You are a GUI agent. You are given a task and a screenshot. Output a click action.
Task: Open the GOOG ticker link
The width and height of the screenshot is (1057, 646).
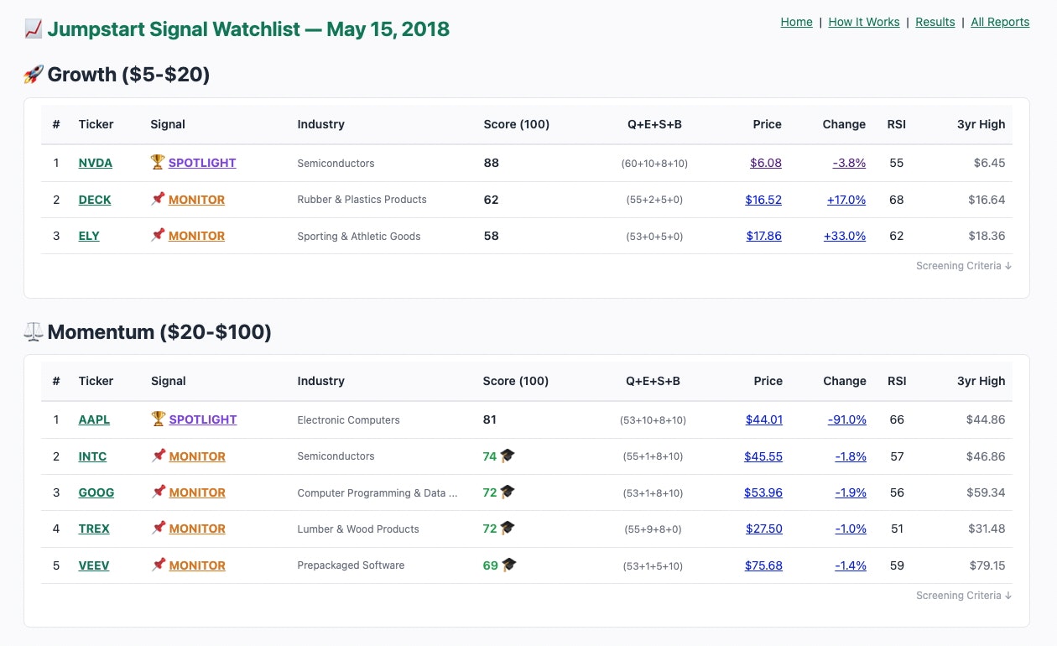click(96, 492)
